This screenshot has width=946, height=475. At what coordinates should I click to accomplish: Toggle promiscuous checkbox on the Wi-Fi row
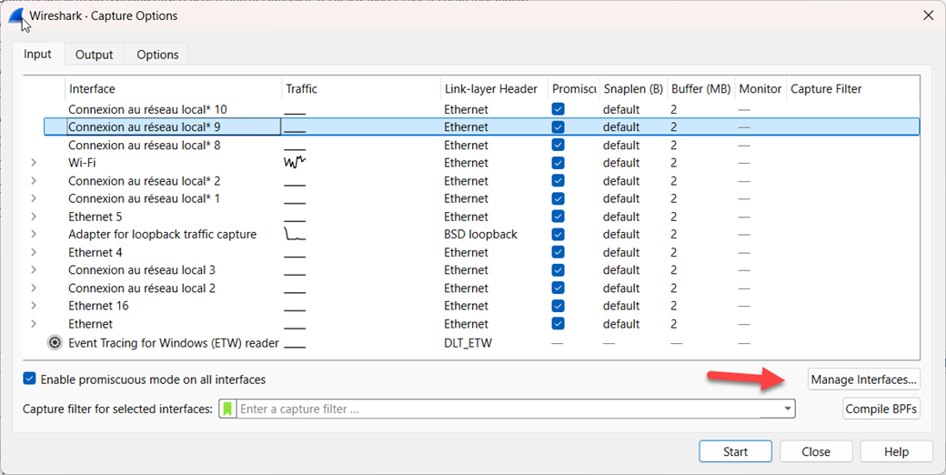tap(559, 162)
